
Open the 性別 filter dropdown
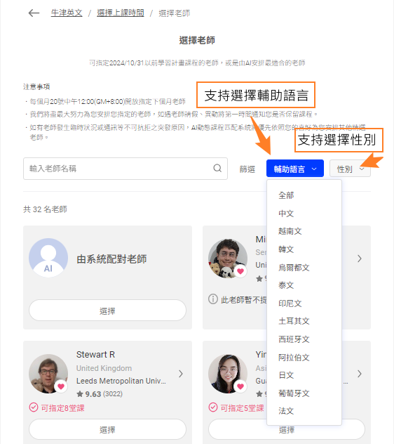pos(350,169)
